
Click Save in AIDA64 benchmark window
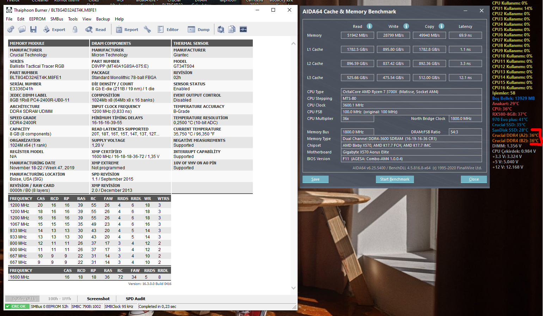tap(316, 179)
